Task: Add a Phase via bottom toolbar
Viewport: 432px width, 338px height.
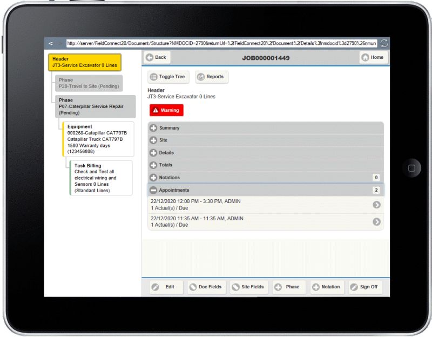Action: click(x=289, y=287)
